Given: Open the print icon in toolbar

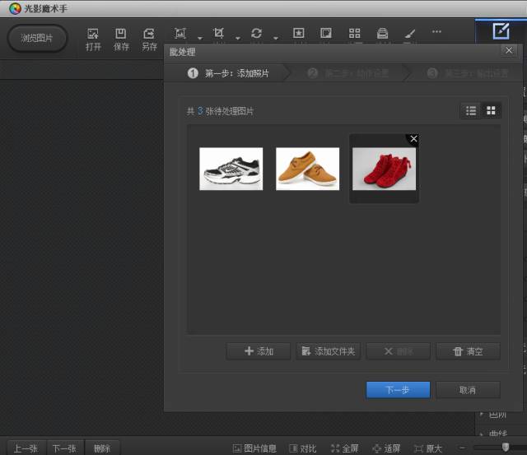Looking at the screenshot, I should (x=382, y=34).
